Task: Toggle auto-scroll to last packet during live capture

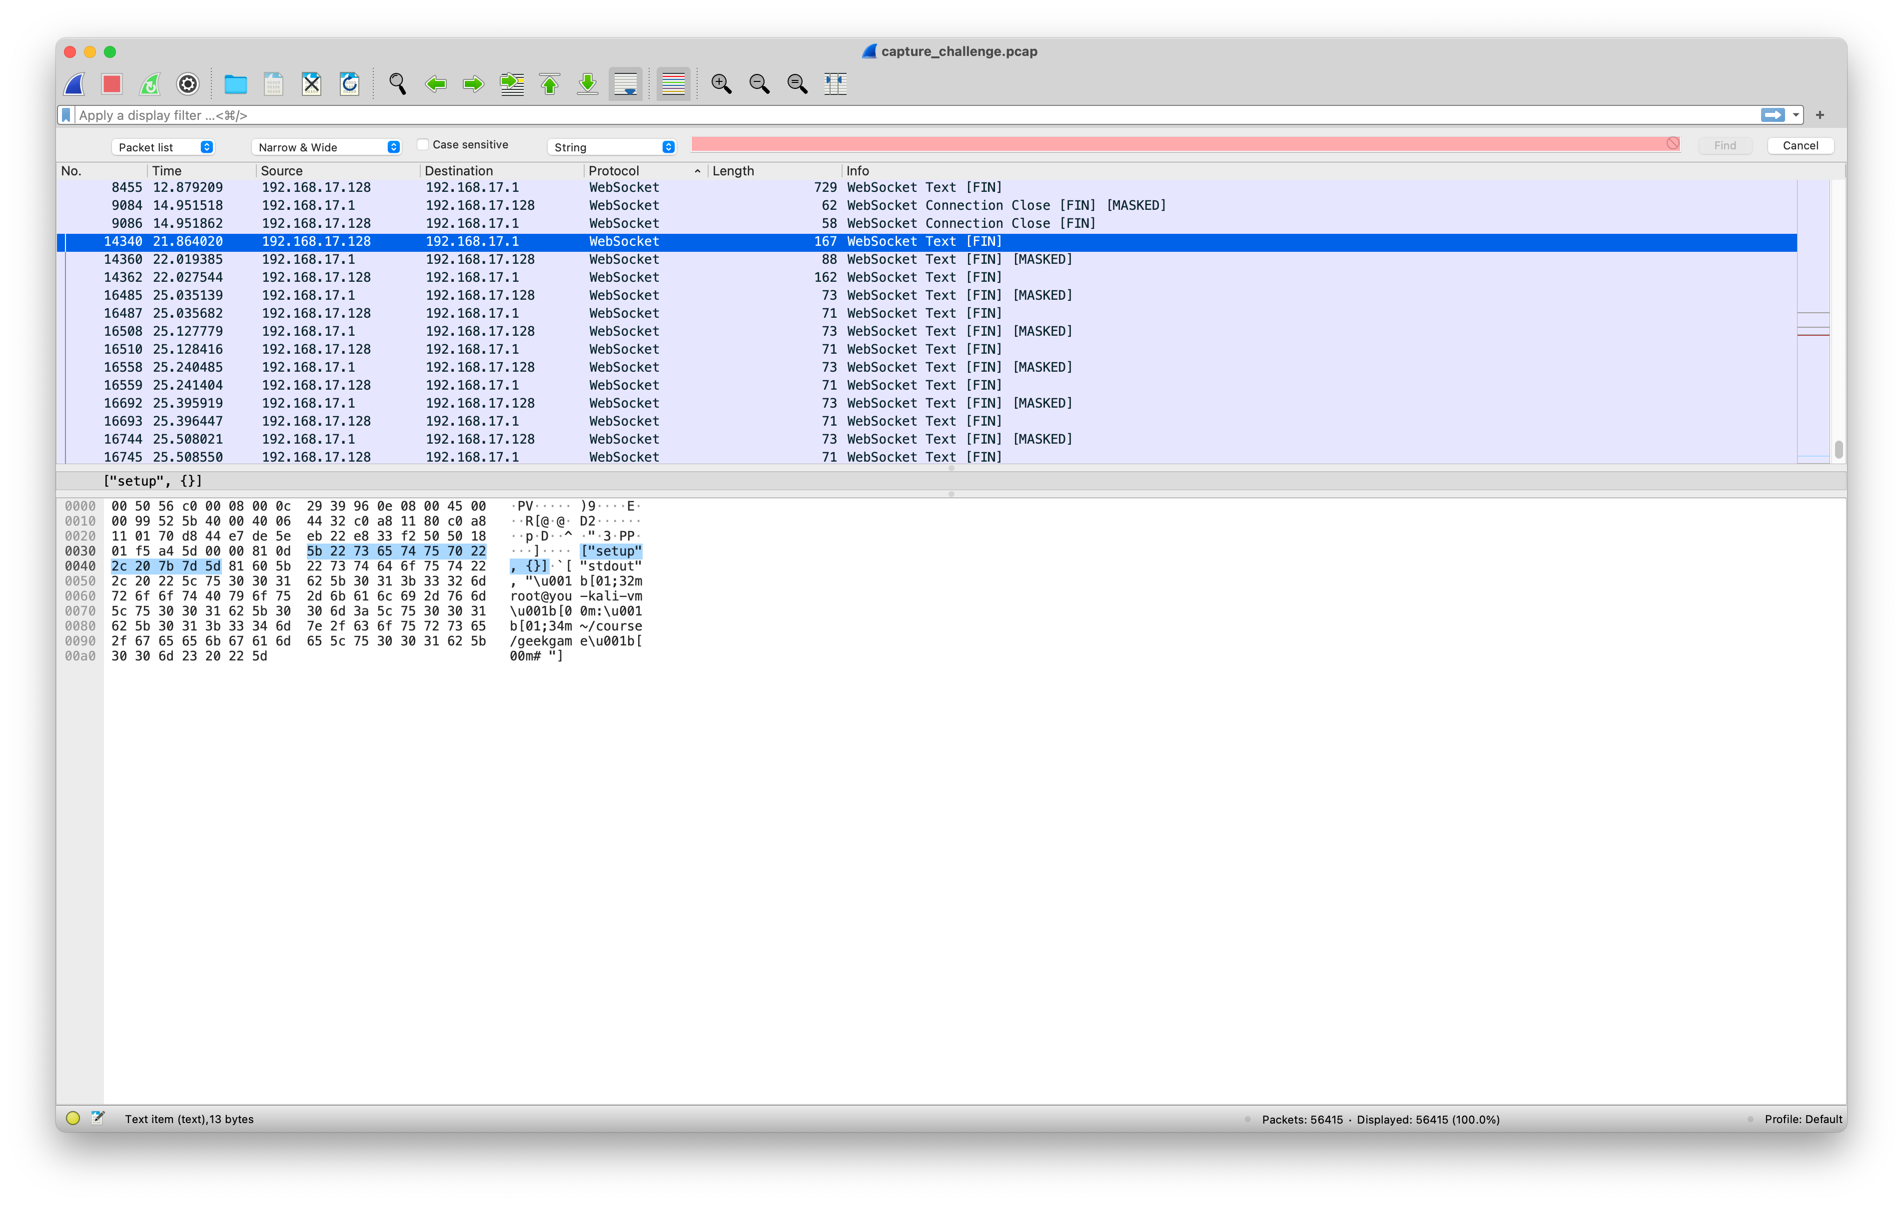Action: coord(626,84)
